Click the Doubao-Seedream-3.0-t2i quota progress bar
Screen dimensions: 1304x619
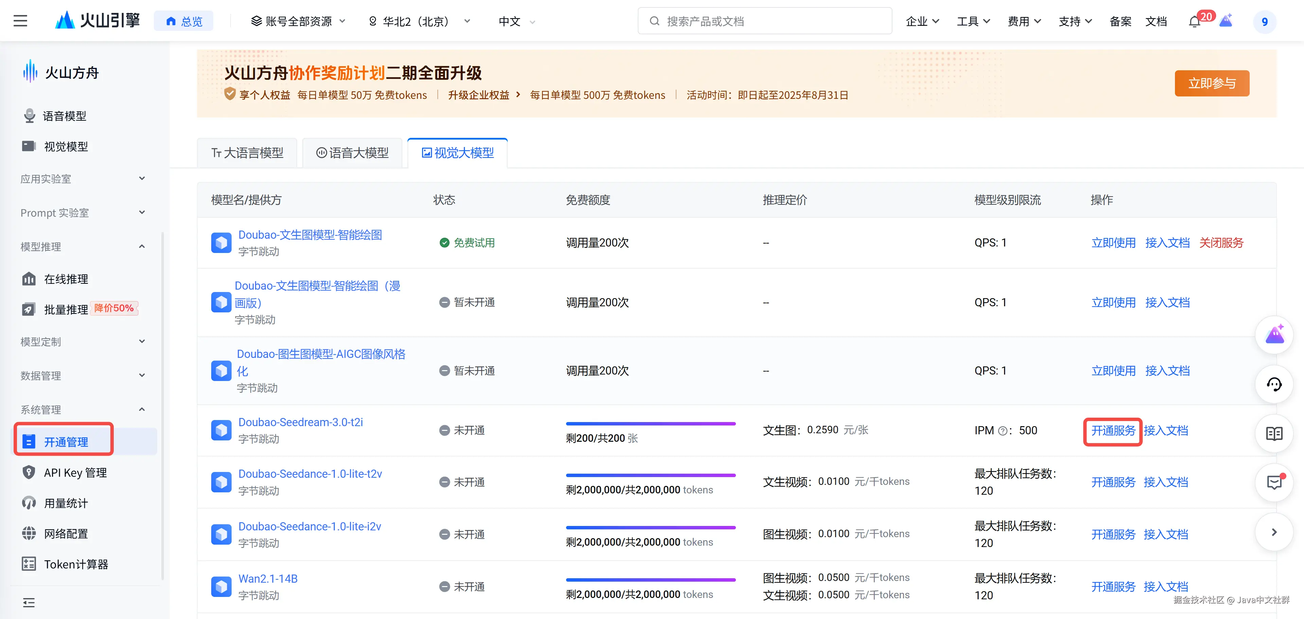tap(651, 424)
